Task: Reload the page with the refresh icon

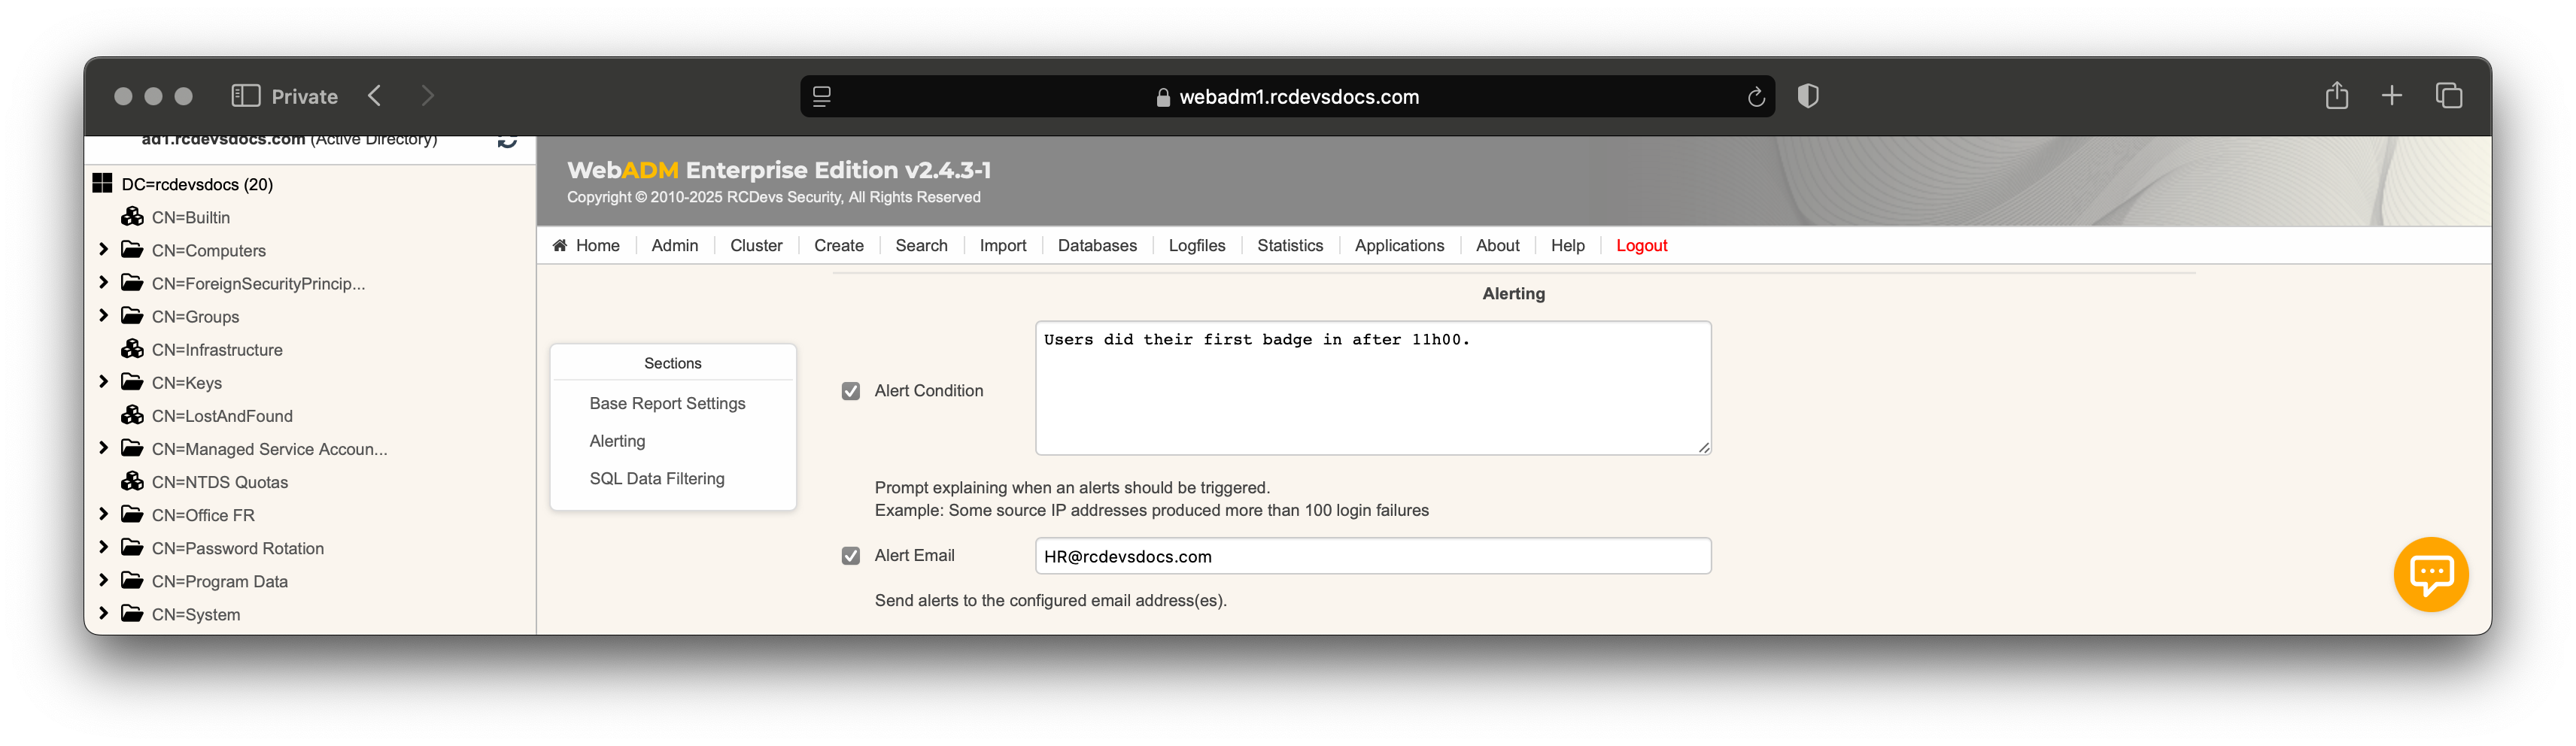Action: coord(1756,97)
